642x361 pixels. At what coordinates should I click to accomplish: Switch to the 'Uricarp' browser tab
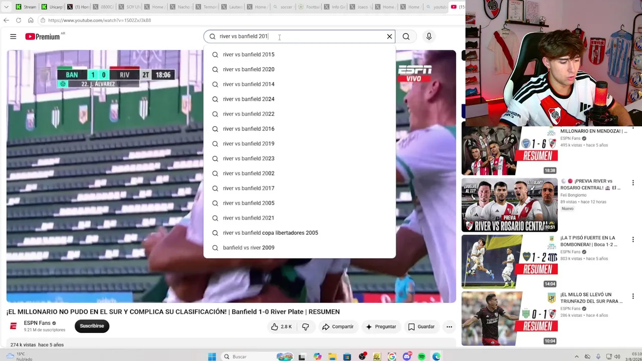(52, 7)
